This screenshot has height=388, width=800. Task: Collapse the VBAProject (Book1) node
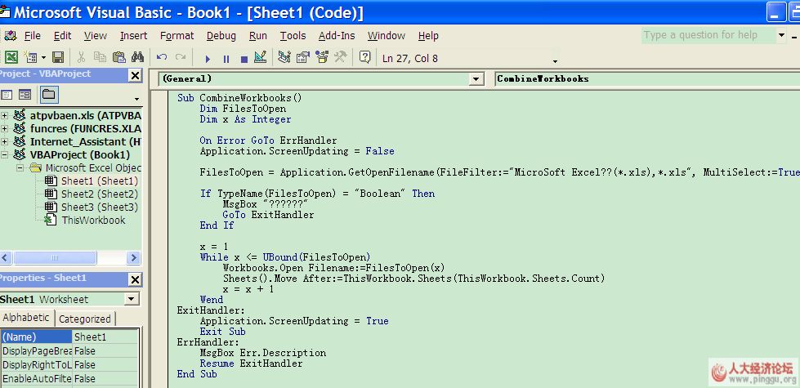pyautogui.click(x=5, y=155)
